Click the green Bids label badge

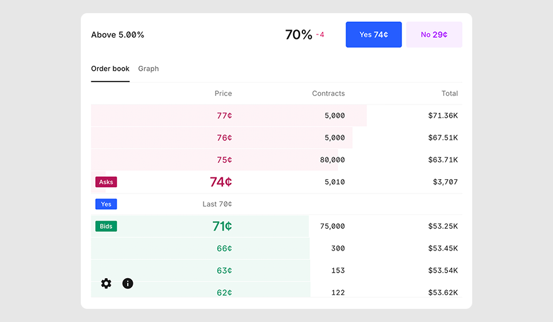click(x=106, y=226)
